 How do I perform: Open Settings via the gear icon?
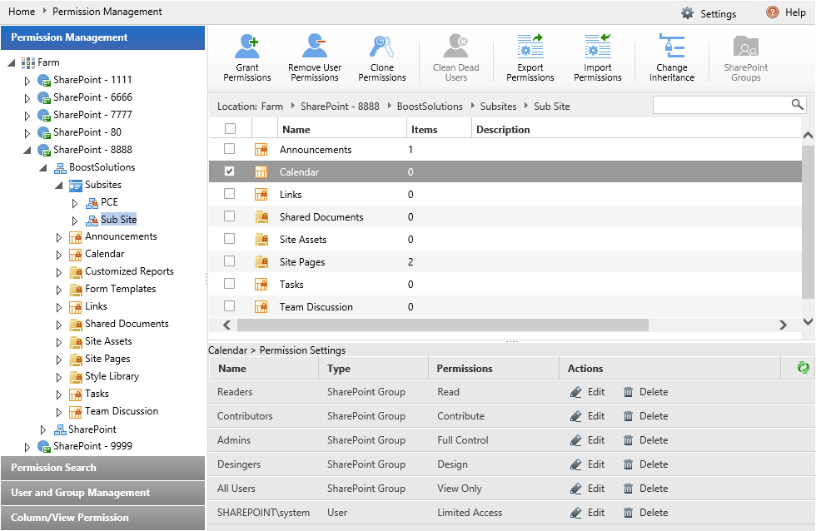coord(688,13)
